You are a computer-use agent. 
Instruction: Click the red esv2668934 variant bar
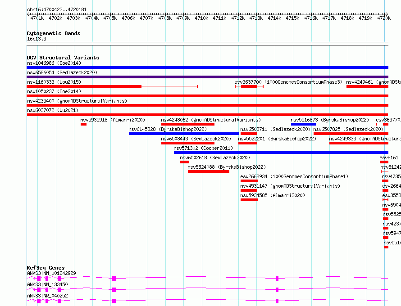point(249,181)
